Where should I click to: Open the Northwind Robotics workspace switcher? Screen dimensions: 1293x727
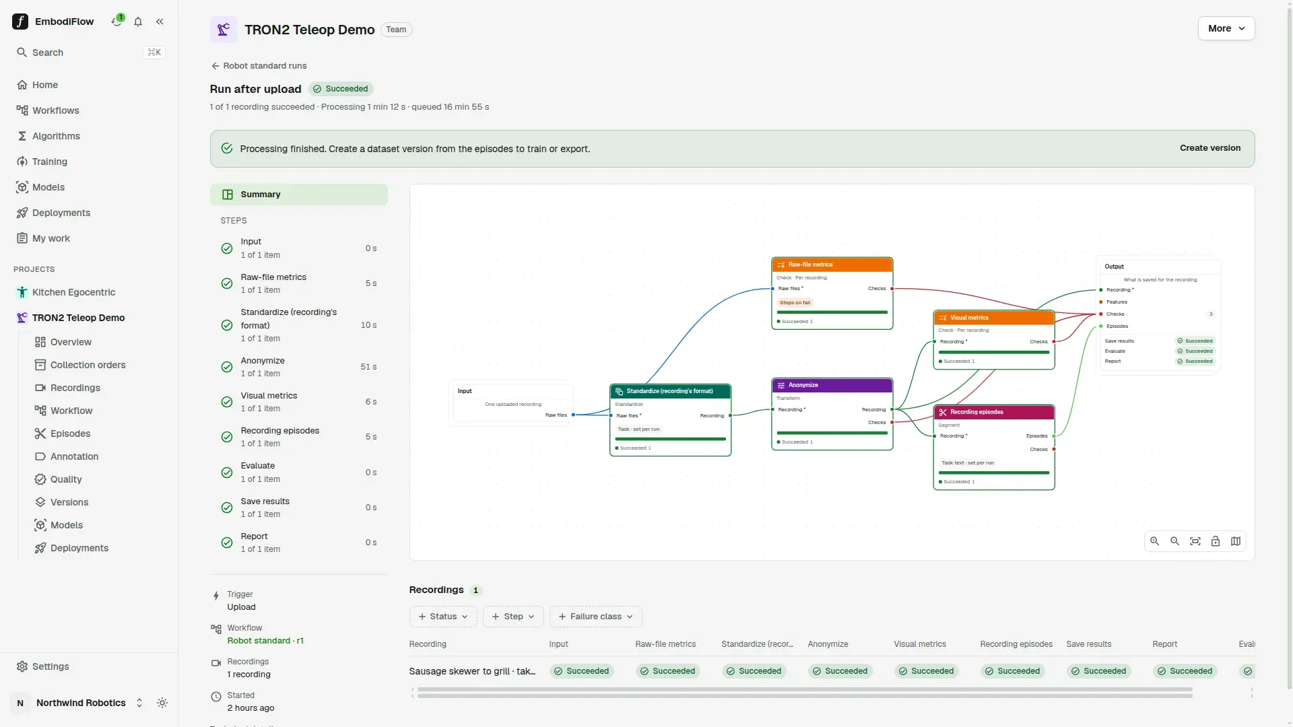[x=79, y=703]
